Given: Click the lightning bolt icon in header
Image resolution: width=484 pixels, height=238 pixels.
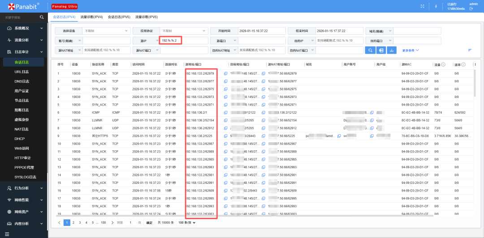Looking at the screenshot, I should pyautogui.click(x=436, y=6).
